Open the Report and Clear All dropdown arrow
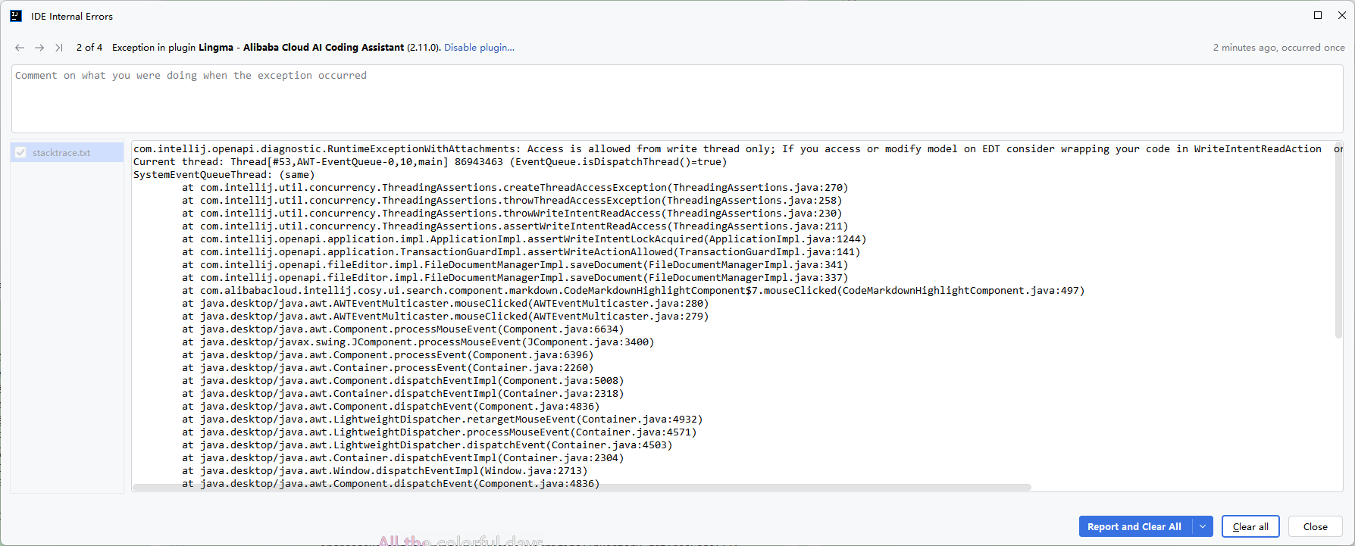This screenshot has width=1355, height=546. pyautogui.click(x=1203, y=526)
